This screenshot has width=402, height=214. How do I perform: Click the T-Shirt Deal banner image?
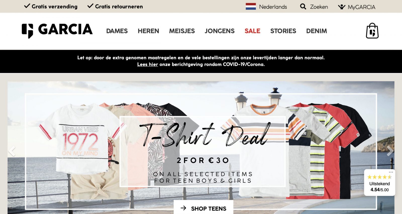coord(201,148)
